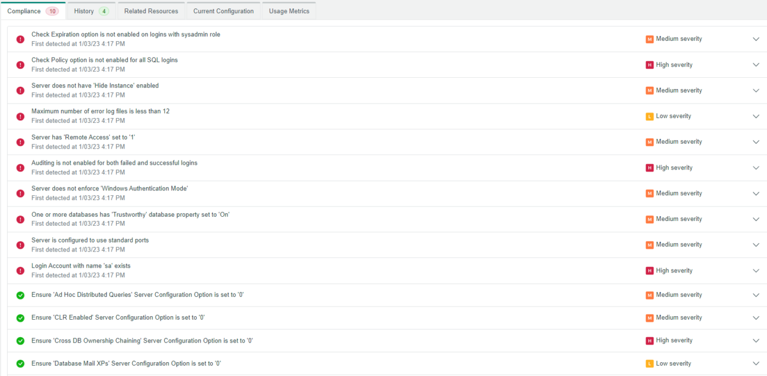Click the red alert icon beside Login Account 'sa' exists
This screenshot has width=767, height=376.
pos(20,270)
